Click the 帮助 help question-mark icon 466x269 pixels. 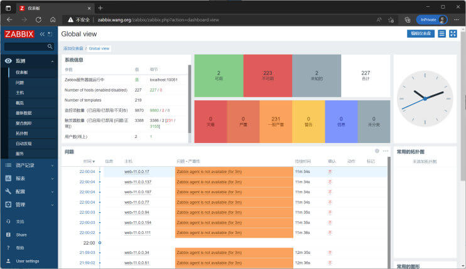8,248
